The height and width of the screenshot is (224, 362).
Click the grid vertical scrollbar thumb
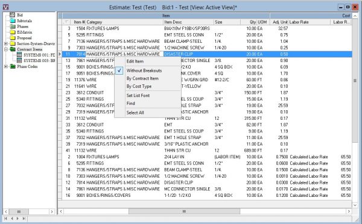click(x=355, y=81)
